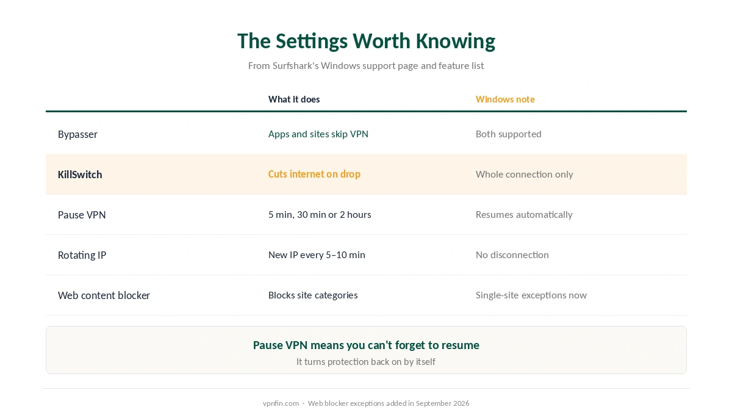Click the Apps and sites skip VPN text
The image size is (732, 415).
click(x=318, y=134)
